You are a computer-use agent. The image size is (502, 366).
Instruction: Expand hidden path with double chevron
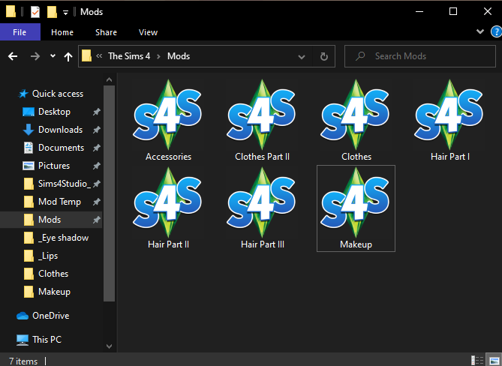[99, 56]
